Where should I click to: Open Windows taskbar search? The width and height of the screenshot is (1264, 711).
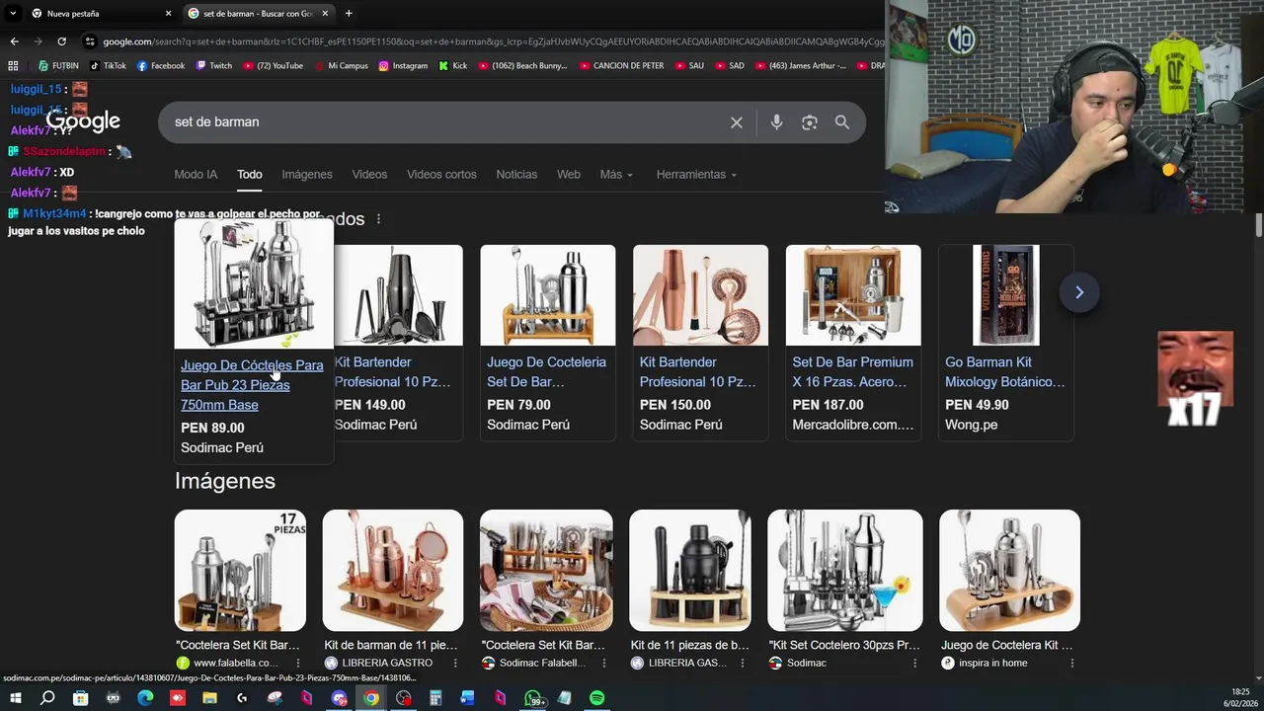coord(47,698)
